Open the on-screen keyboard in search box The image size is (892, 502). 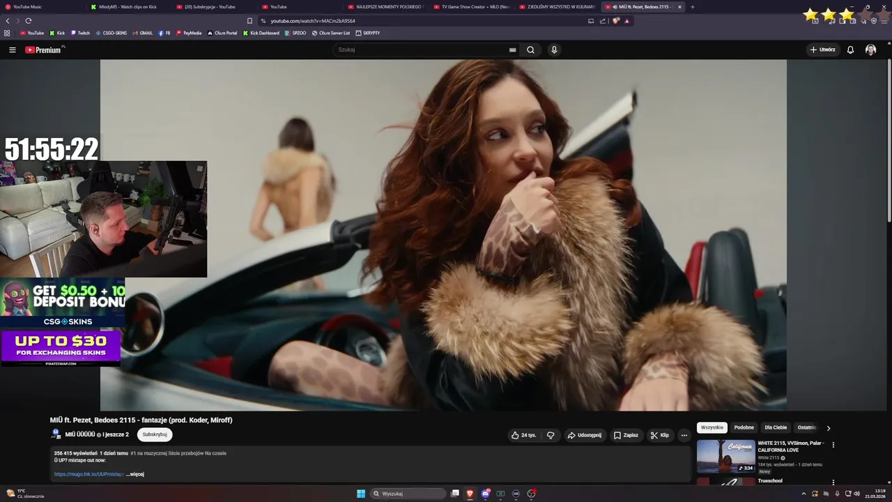tap(512, 50)
